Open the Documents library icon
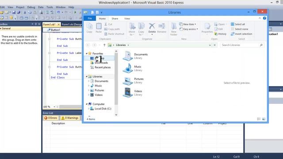The width and height of the screenshot is (283, 159). (x=128, y=56)
